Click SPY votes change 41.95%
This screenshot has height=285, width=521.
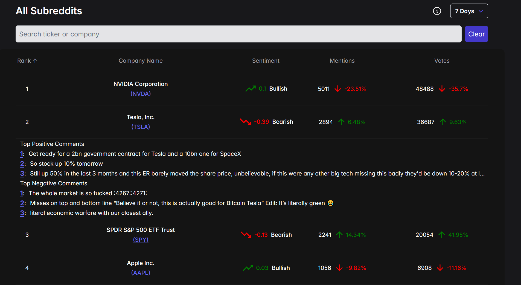coord(458,235)
